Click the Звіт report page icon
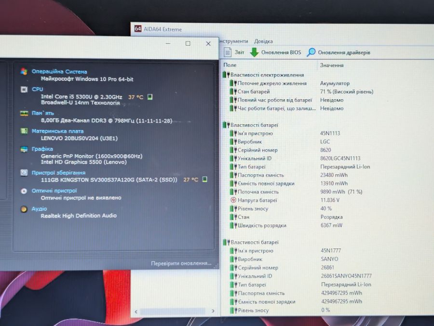This screenshot has height=326, width=434. tap(228, 52)
